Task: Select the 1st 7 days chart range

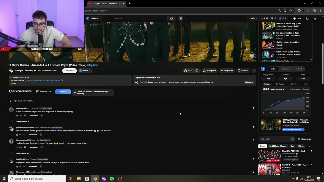Action: click(x=280, y=84)
